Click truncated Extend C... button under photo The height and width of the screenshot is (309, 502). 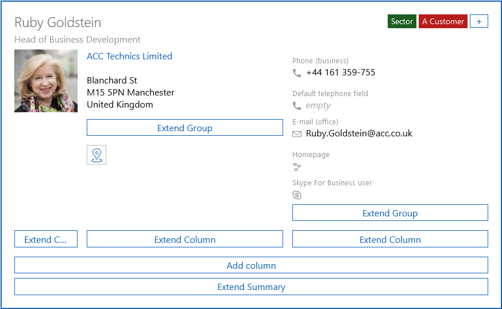(x=46, y=239)
